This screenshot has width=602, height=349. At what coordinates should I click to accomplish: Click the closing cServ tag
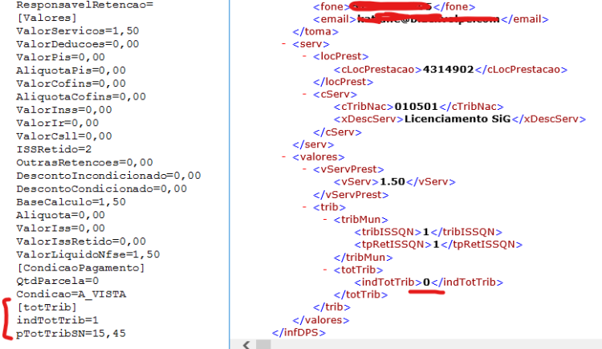coord(337,132)
